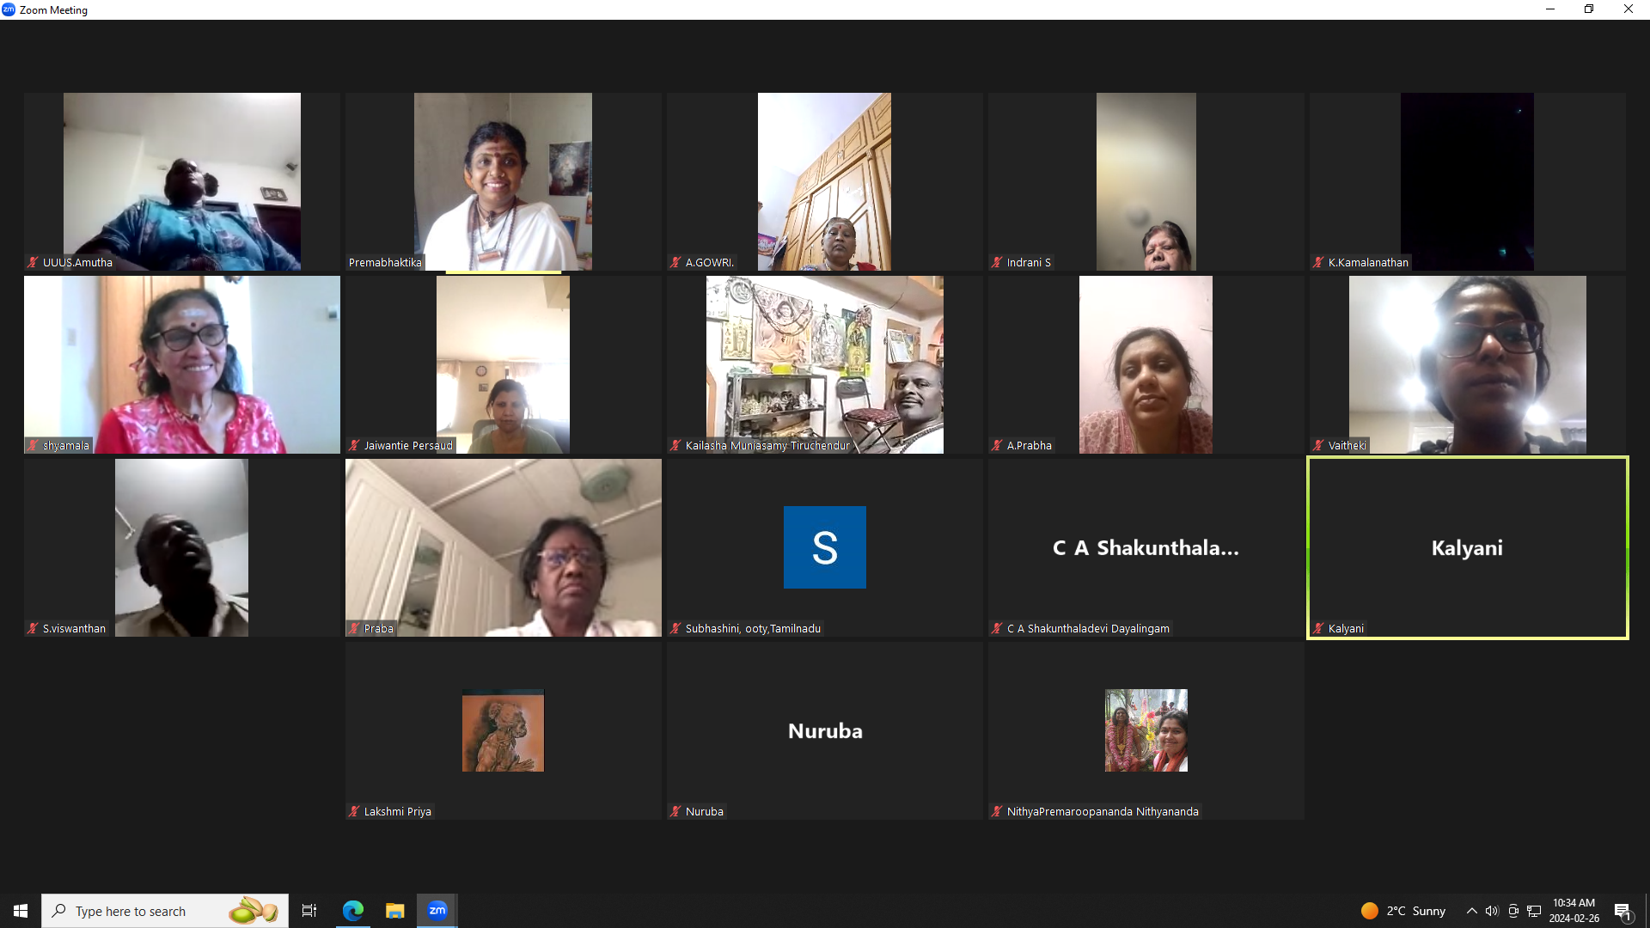Click muted mic icon beside Indrani S
Viewport: 1650px width, 928px height.
point(997,263)
